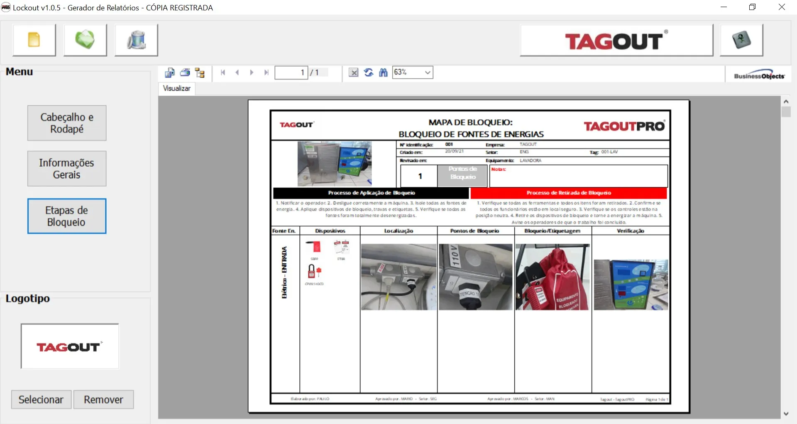Click the red lockout bag photo
The width and height of the screenshot is (797, 424).
[x=553, y=277]
